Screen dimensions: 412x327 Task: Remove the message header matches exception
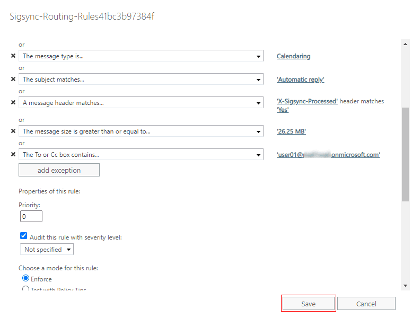click(13, 103)
